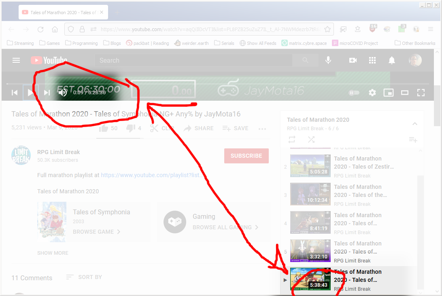Bookmark this page with the star

tap(327, 29)
